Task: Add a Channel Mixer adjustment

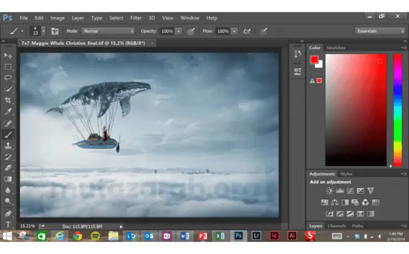Action: click(x=365, y=202)
